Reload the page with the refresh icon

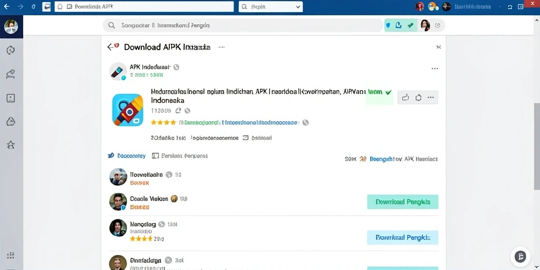click(x=33, y=6)
